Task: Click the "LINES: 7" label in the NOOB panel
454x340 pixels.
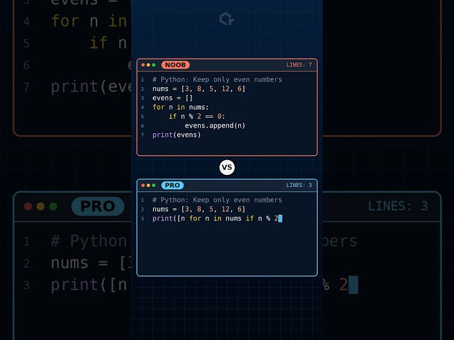Action: coord(299,64)
